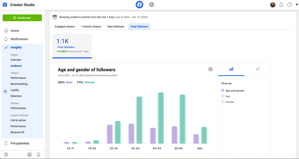Viewport: 299px width, 159px height.
Task: Select the Total followers tab
Action: (x=139, y=27)
